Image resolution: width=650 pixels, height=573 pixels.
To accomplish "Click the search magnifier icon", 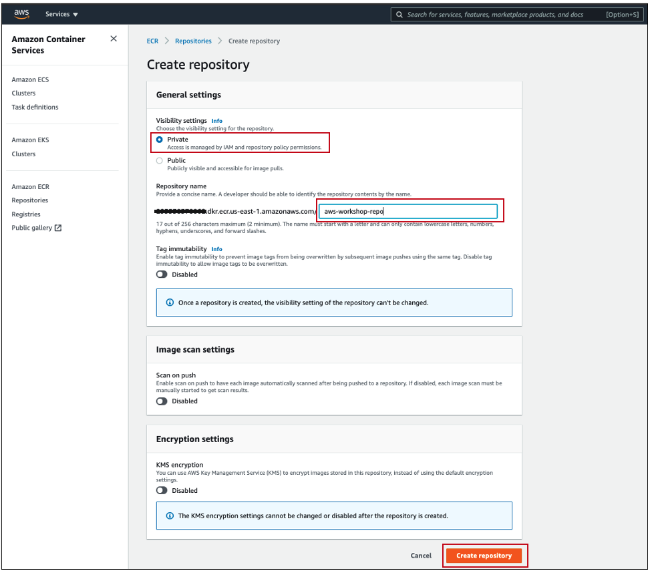I will tap(399, 15).
